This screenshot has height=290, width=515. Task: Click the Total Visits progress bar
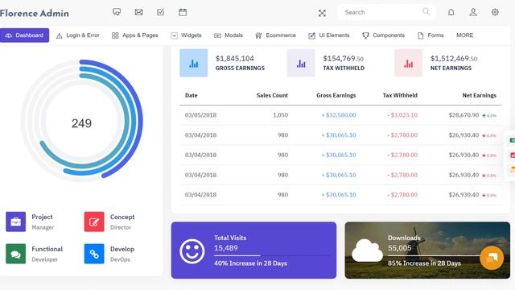(272, 255)
